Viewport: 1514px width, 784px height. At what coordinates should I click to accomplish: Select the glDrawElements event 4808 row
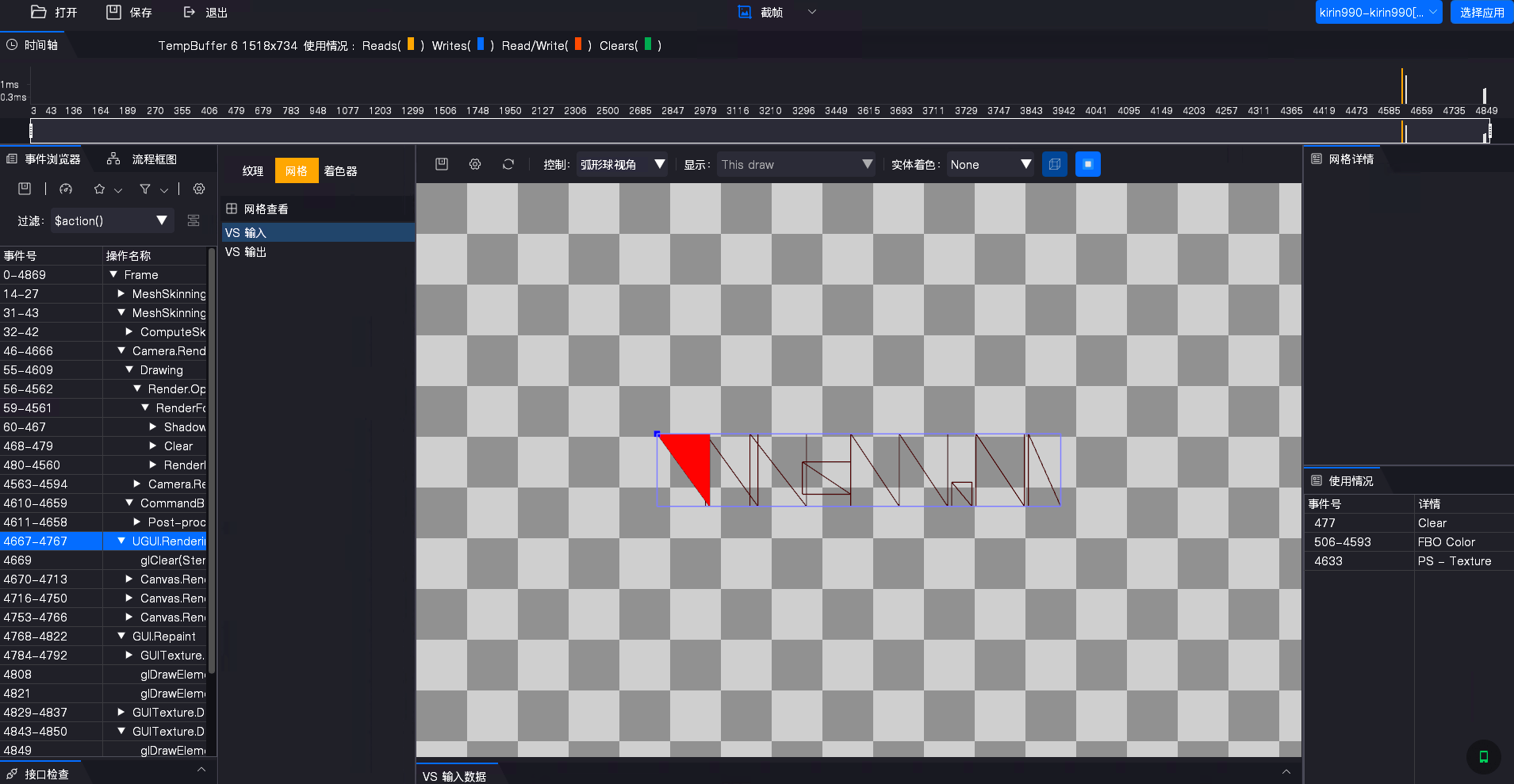pyautogui.click(x=103, y=675)
